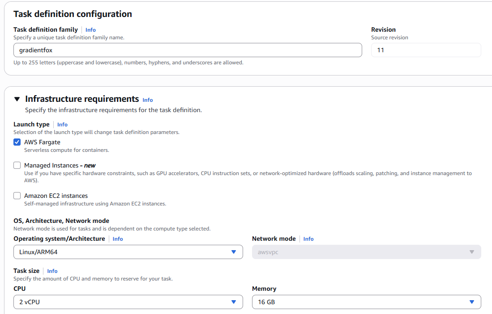The image size is (492, 314).
Task: Open the Memory size dropdown
Action: (366, 302)
